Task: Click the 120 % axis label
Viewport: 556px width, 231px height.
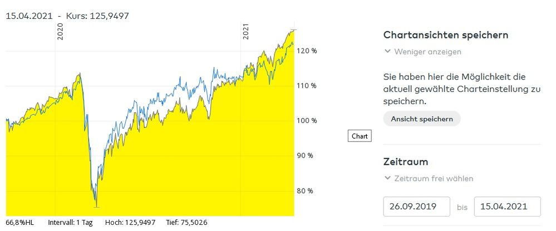Action: pos(307,51)
